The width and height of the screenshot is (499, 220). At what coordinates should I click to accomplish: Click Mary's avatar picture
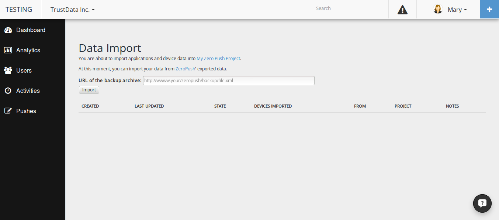pyautogui.click(x=438, y=9)
